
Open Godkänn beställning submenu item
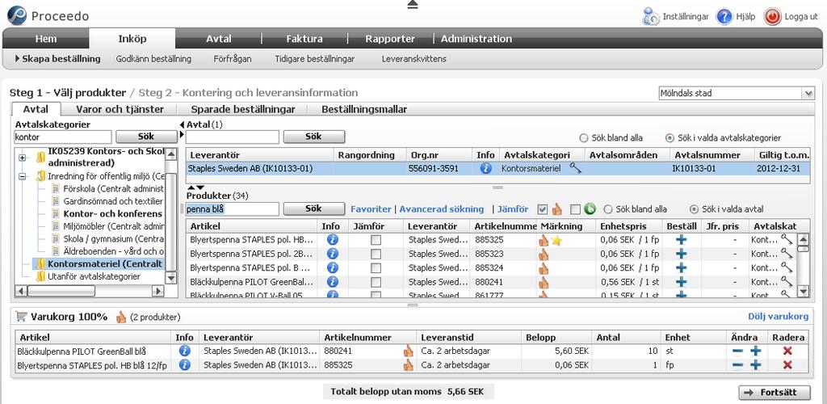[x=153, y=58]
